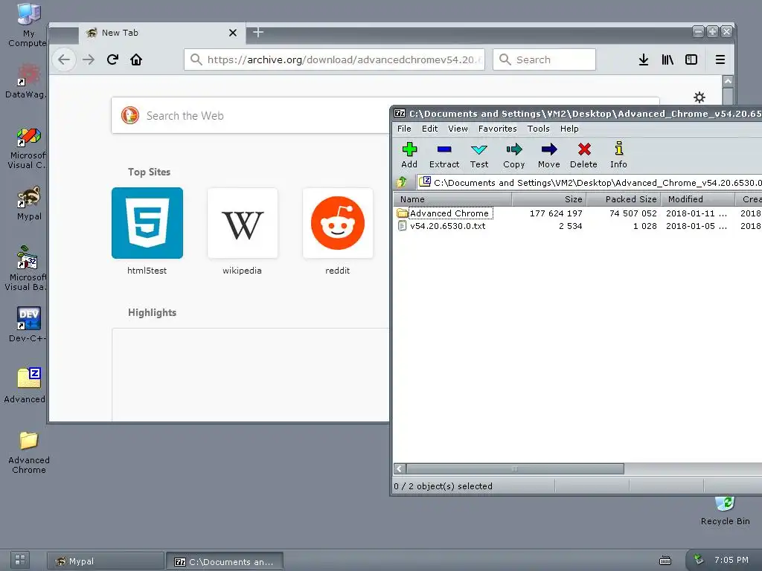Screen dimensions: 762x571
Task: Click the scroll left arrow in 7-Zip
Action: [400, 468]
